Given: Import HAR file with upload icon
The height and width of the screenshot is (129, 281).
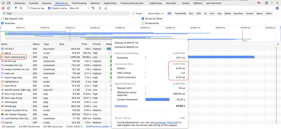Looking at the screenshot, I should (100, 8).
